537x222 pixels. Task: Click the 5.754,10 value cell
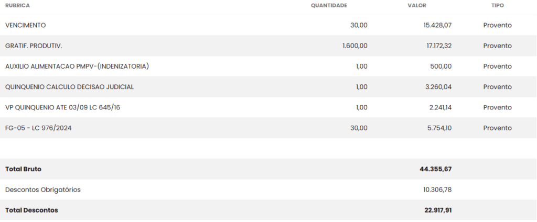click(438, 128)
